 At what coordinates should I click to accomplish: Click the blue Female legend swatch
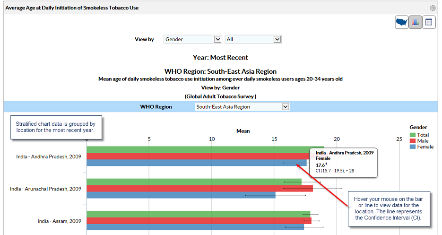pos(412,147)
